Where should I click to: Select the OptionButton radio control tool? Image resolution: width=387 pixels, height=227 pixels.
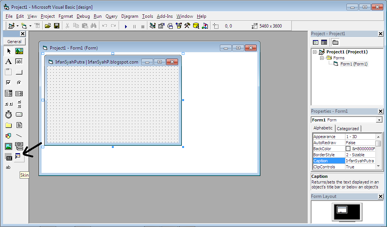coord(19,82)
